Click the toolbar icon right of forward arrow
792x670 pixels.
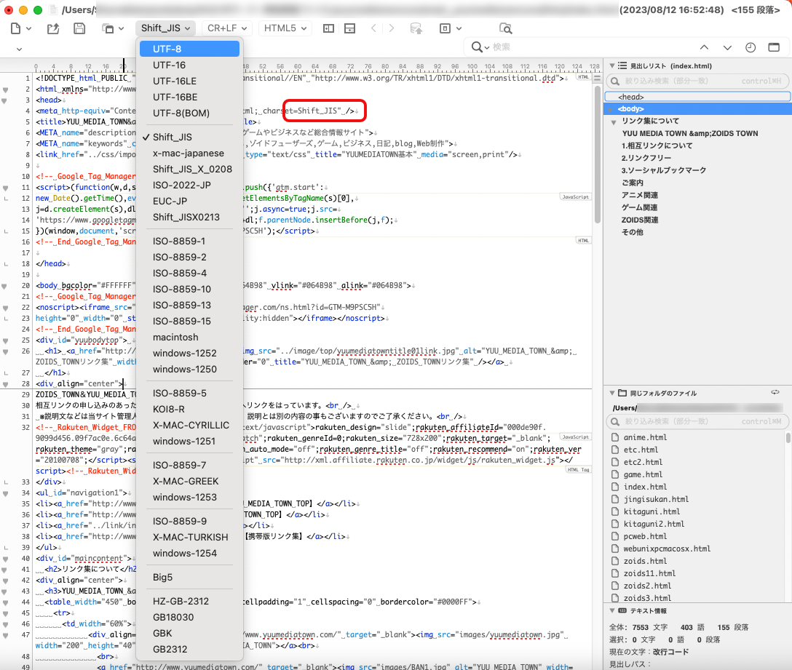(x=416, y=28)
